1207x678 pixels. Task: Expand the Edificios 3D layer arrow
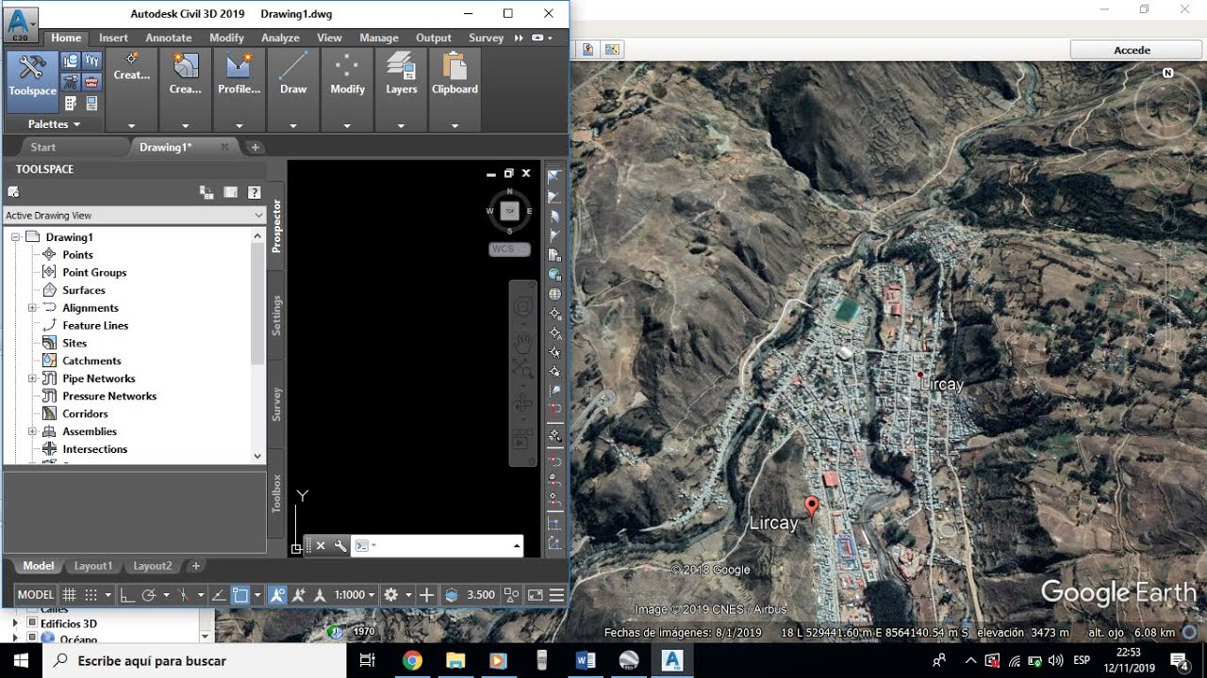tap(14, 623)
